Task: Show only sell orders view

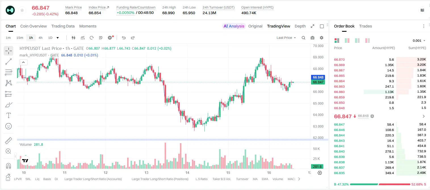Action: pyautogui.click(x=368, y=41)
